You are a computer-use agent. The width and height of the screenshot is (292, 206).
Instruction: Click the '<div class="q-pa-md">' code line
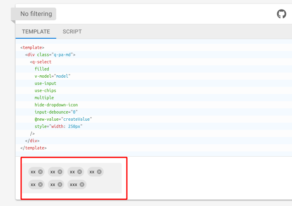point(50,55)
